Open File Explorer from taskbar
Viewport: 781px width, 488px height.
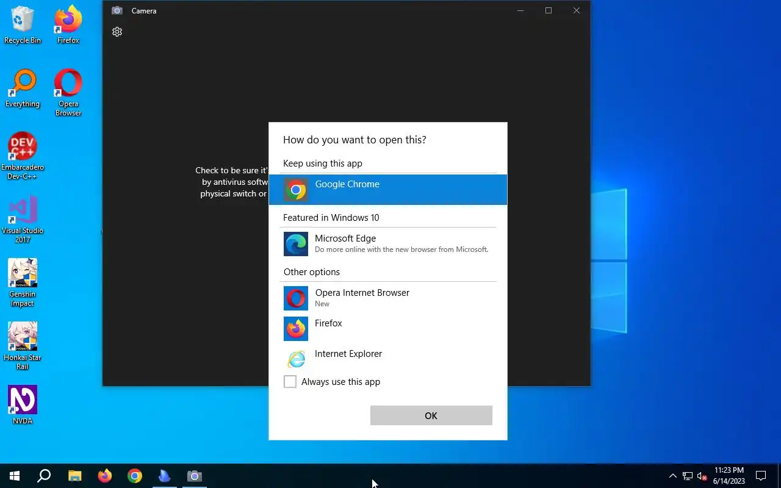(x=74, y=476)
